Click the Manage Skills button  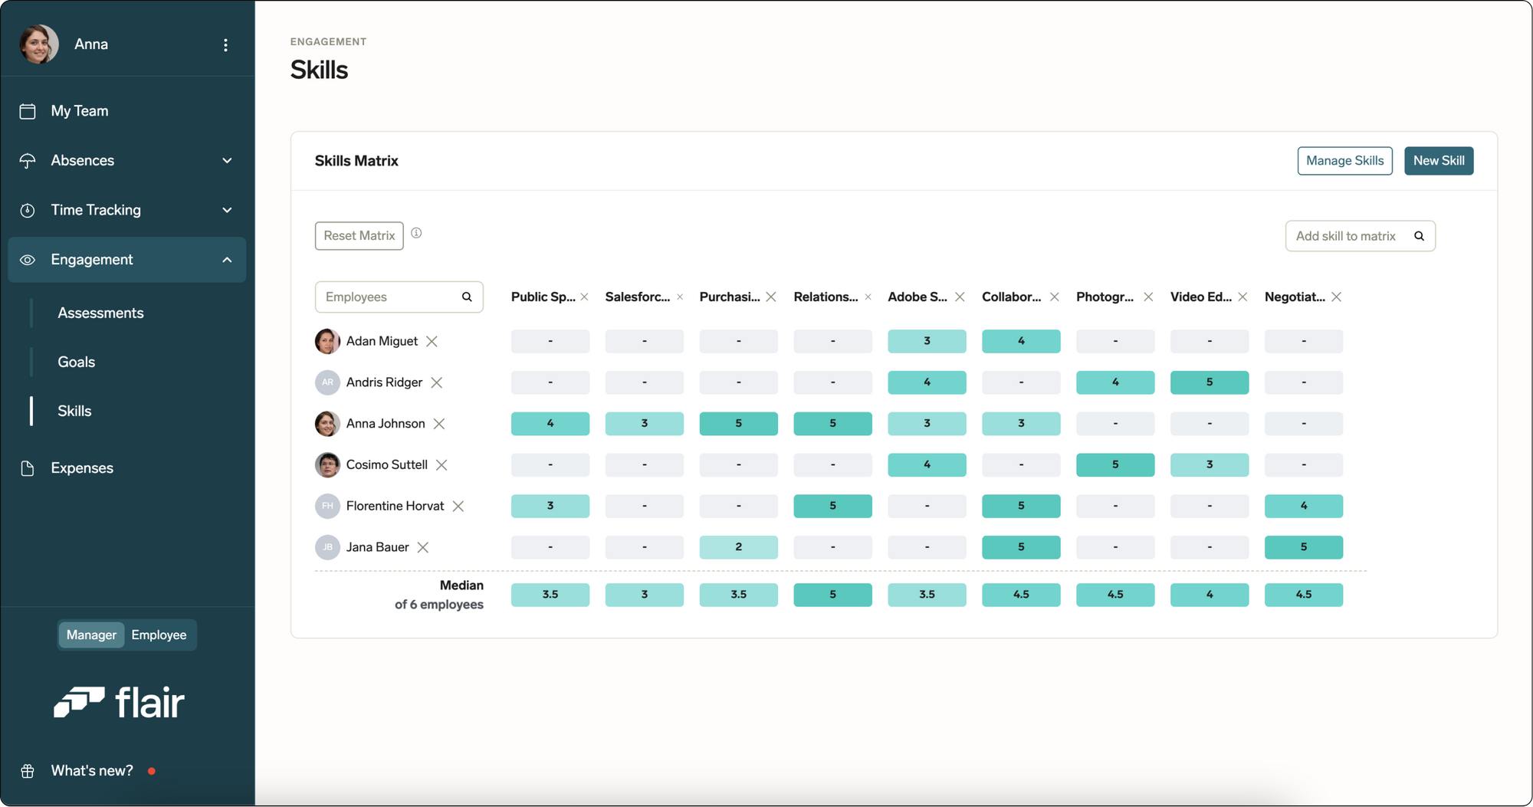(x=1344, y=160)
